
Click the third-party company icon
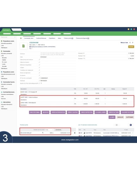[x=30, y=47]
